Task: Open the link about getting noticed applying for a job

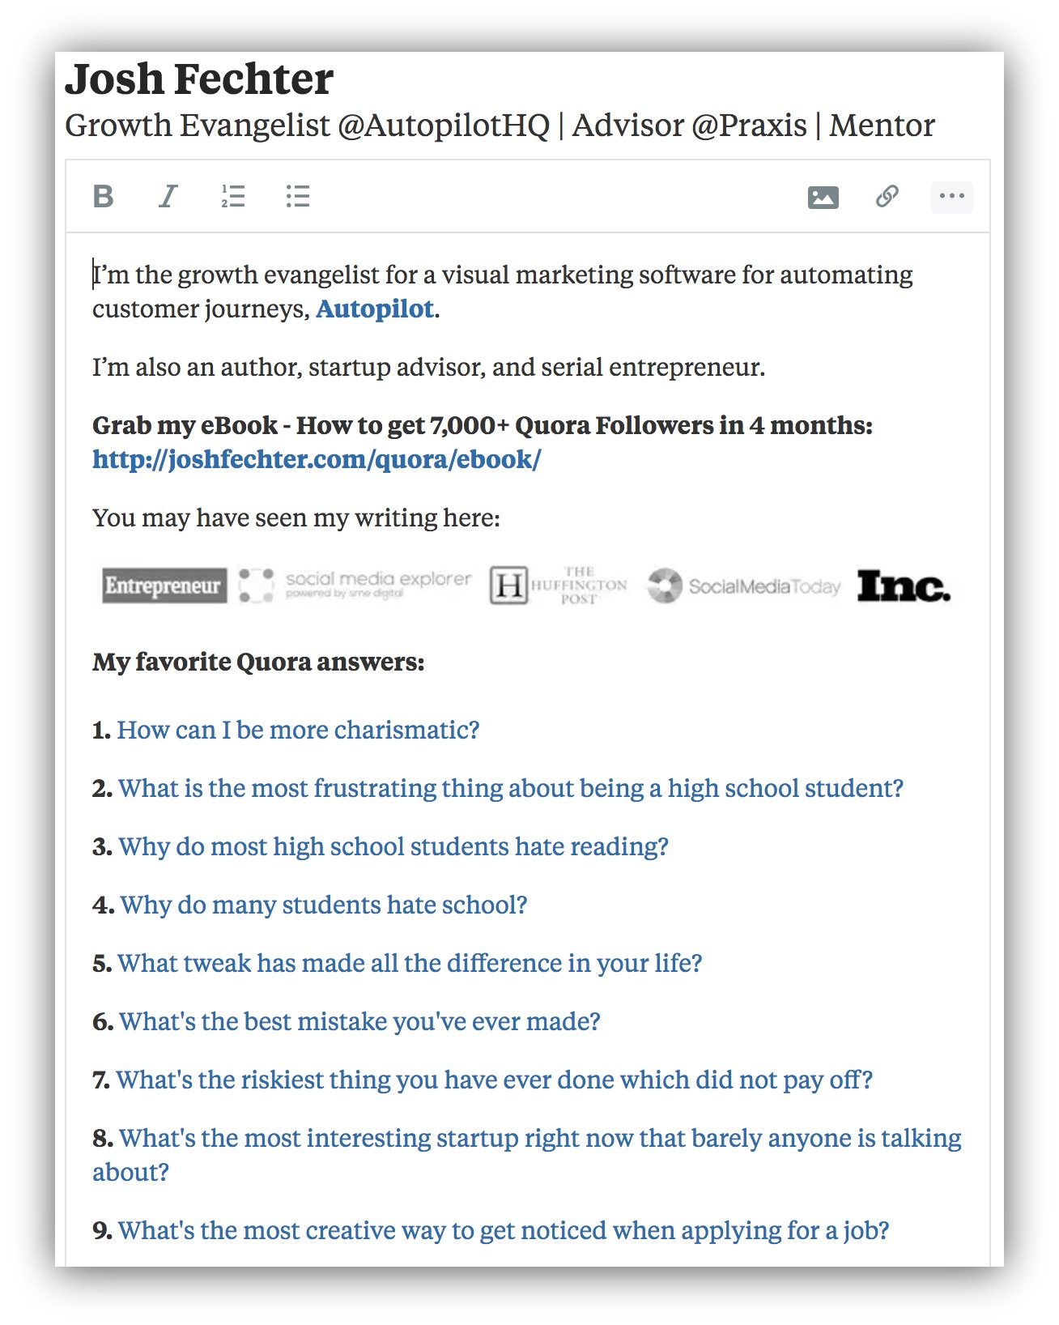Action: (504, 1230)
